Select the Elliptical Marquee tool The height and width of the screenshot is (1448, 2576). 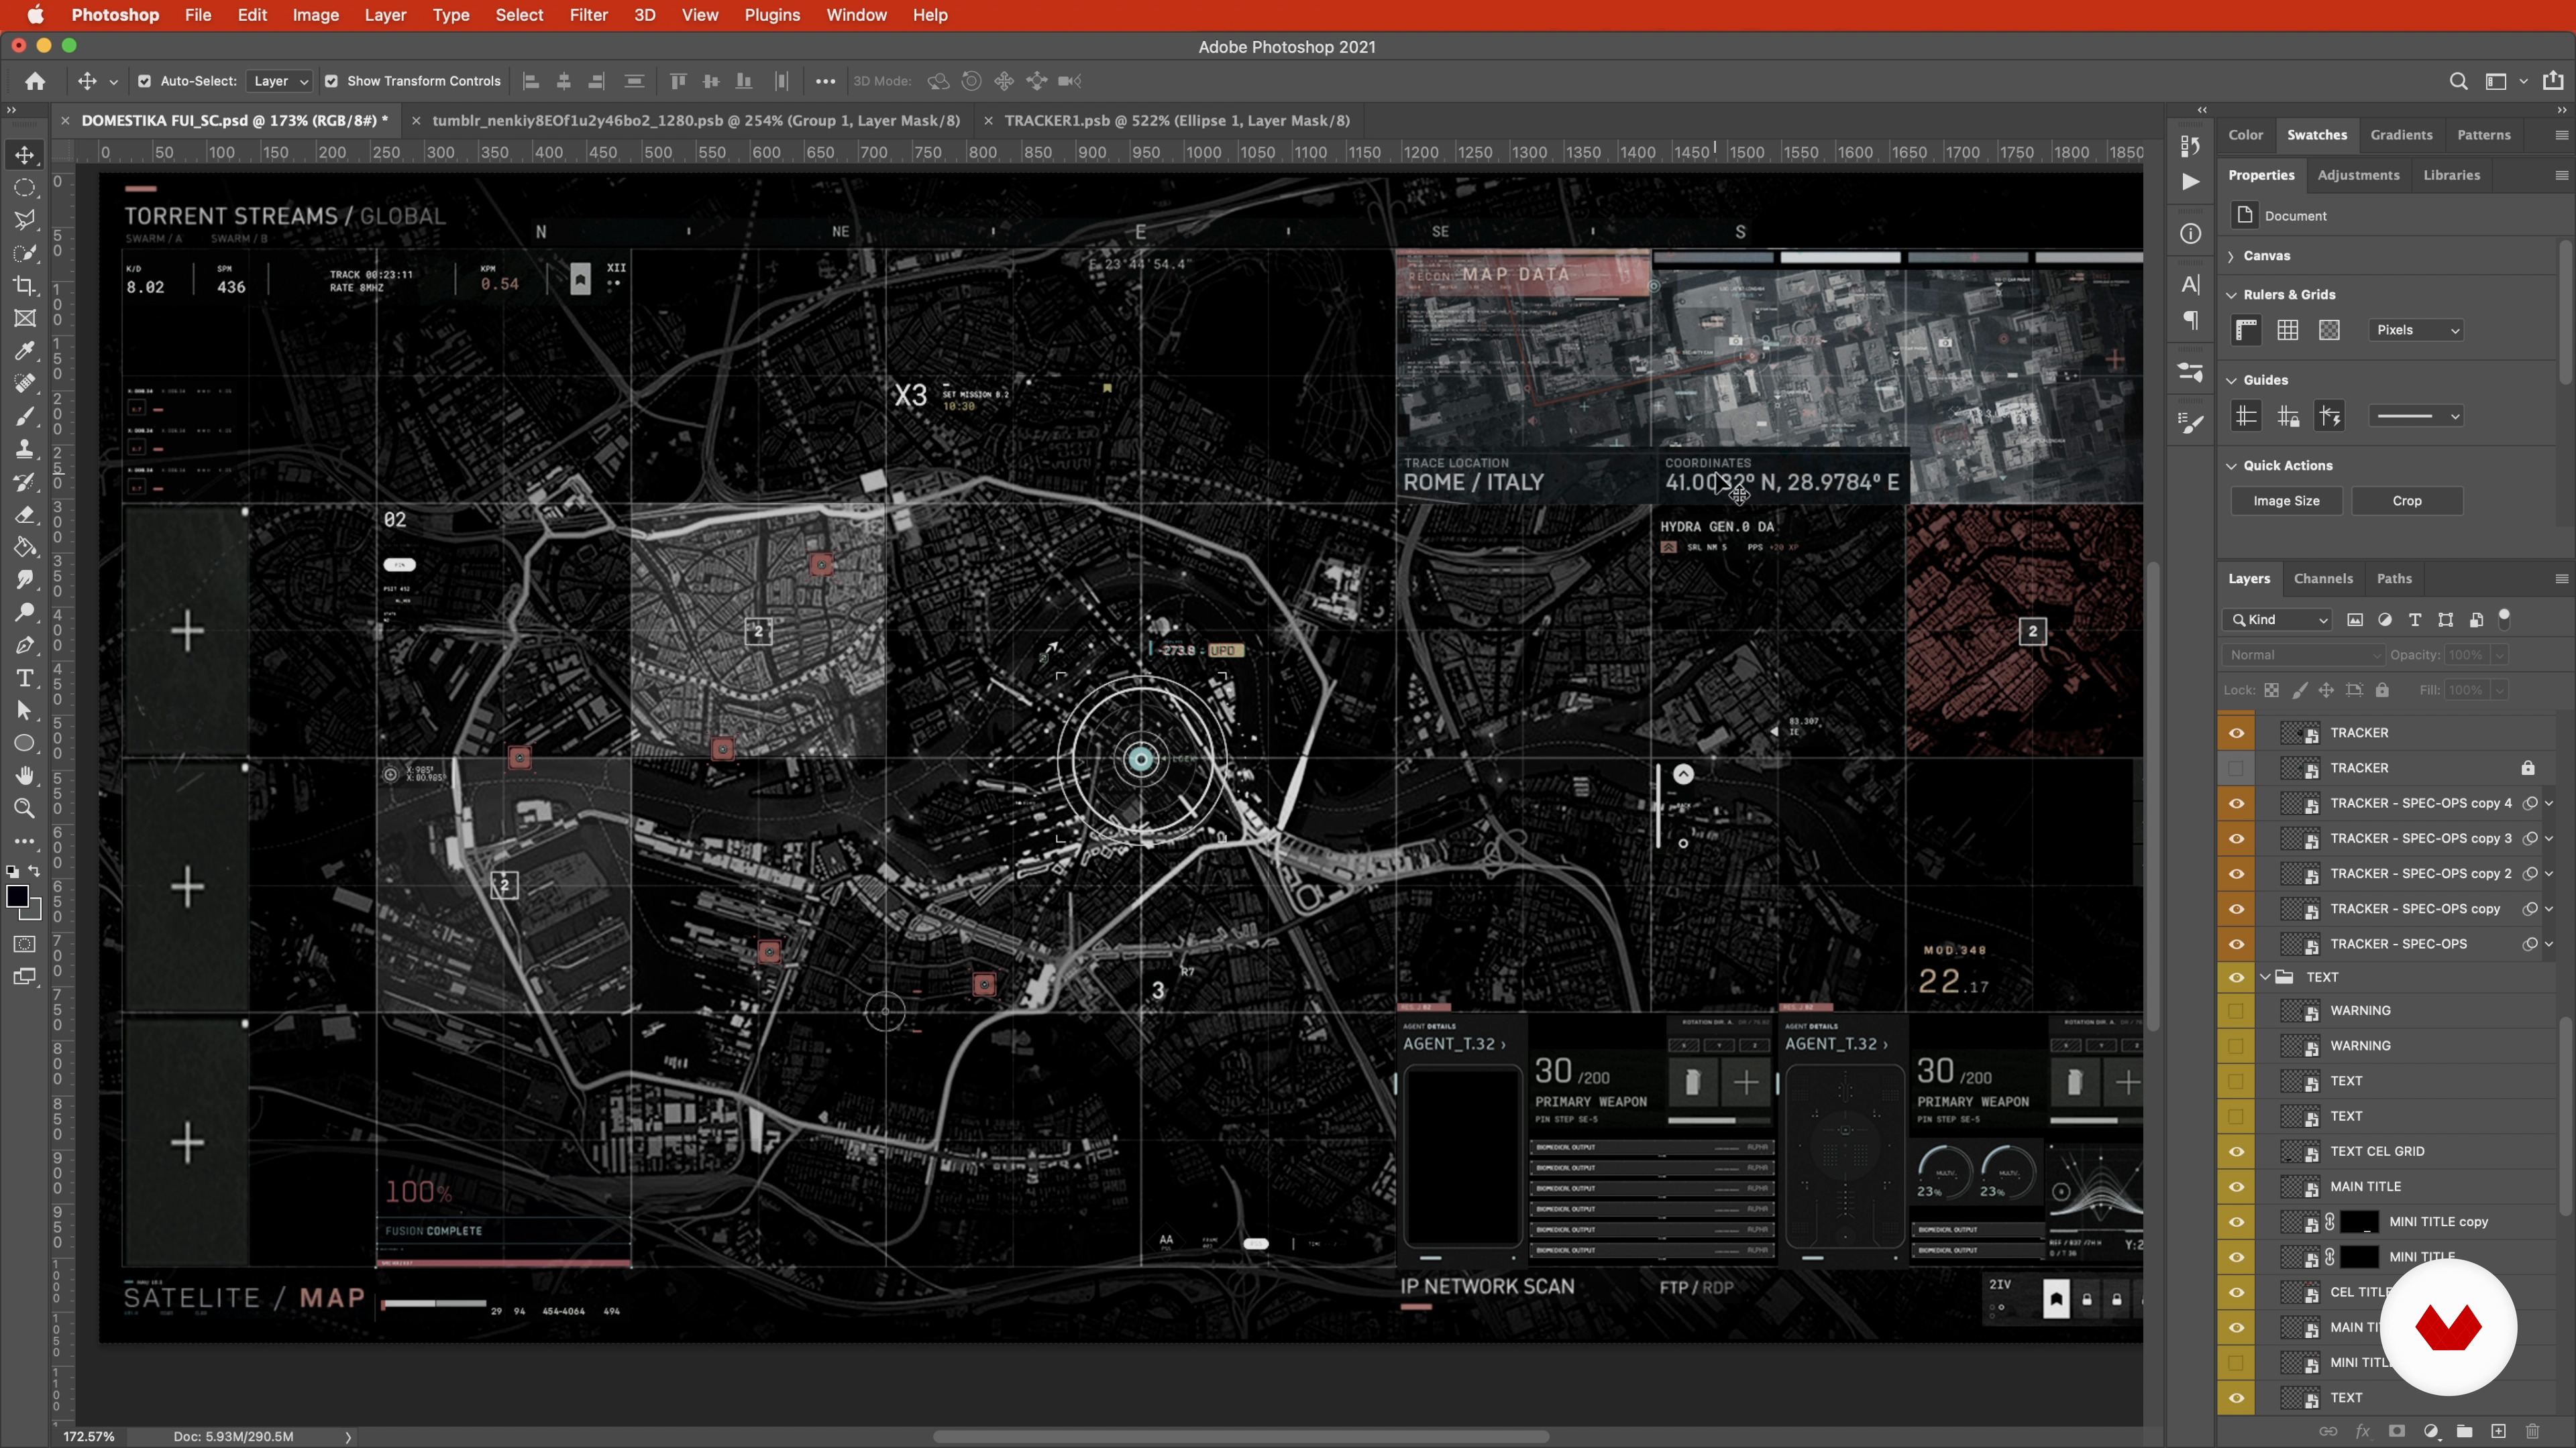tap(25, 188)
